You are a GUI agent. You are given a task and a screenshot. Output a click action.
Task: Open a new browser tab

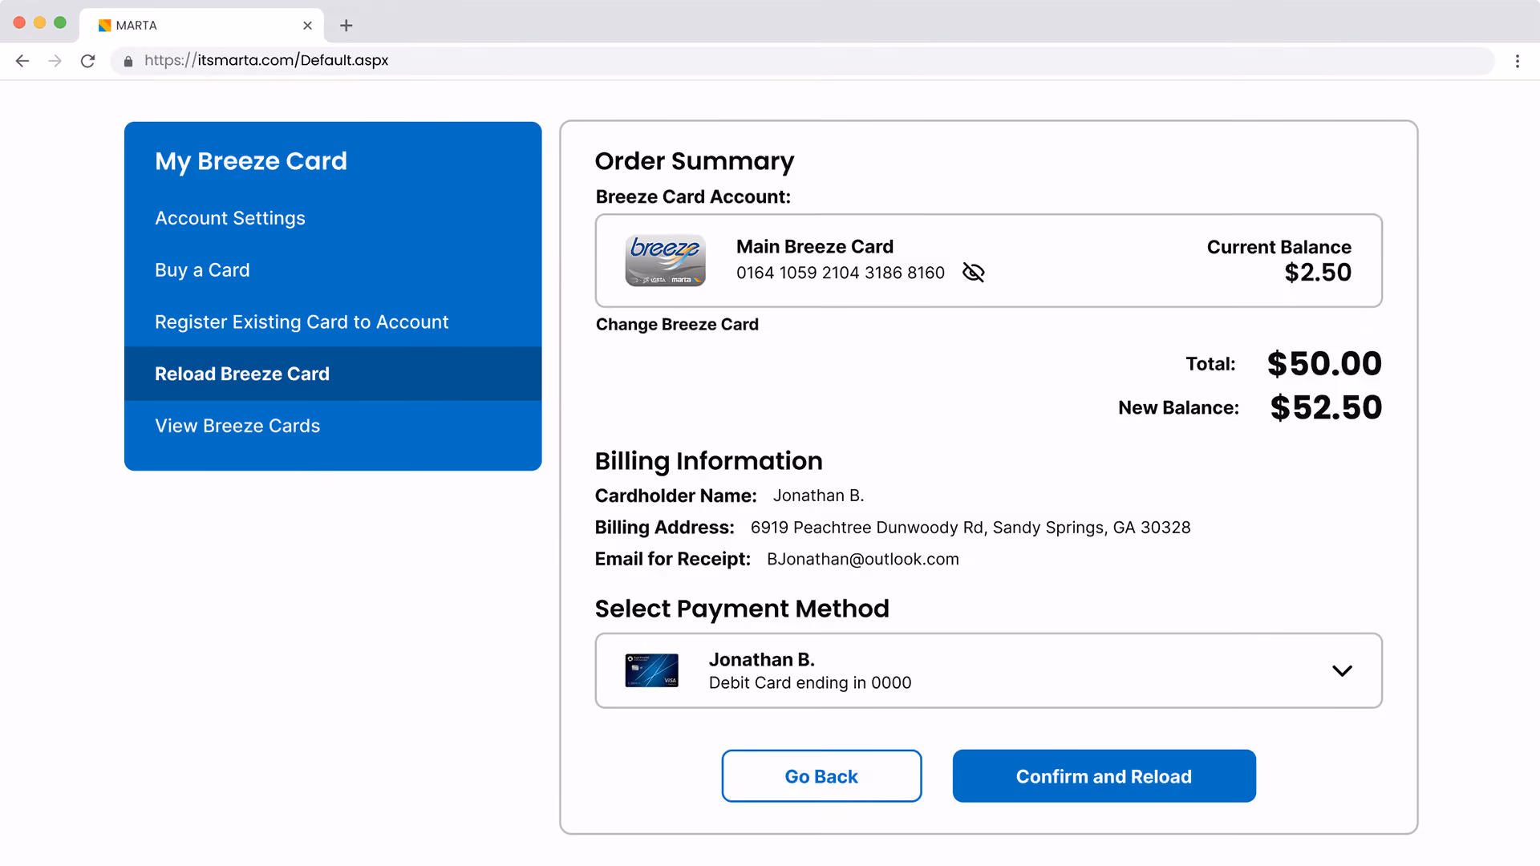(346, 26)
